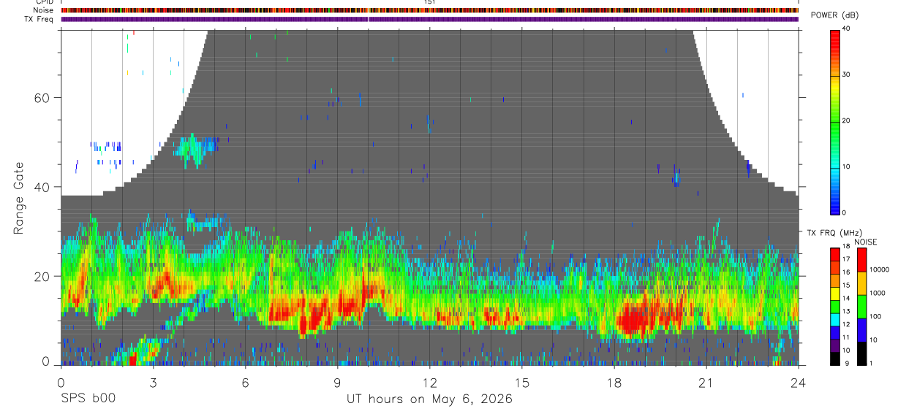Select the 10000 noise level label
The height and width of the screenshot is (414, 898).
(878, 269)
